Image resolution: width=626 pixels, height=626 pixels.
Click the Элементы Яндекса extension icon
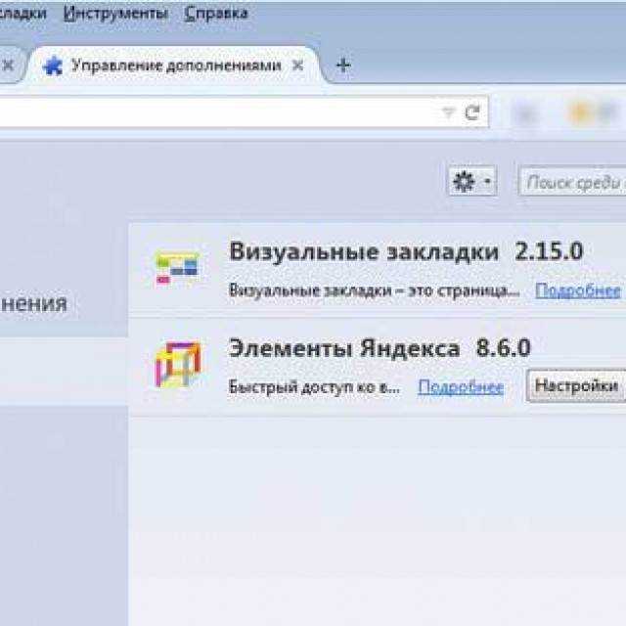pyautogui.click(x=177, y=365)
